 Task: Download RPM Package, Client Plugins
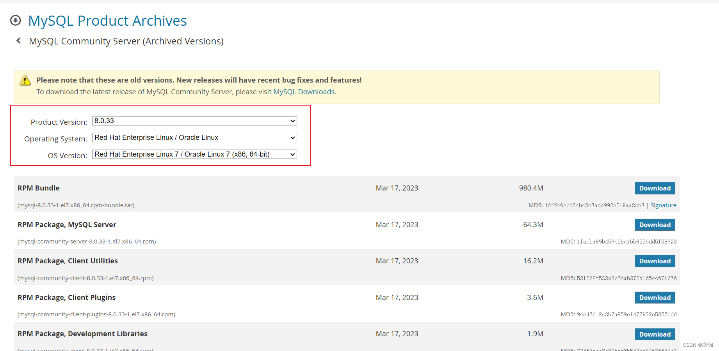(655, 297)
